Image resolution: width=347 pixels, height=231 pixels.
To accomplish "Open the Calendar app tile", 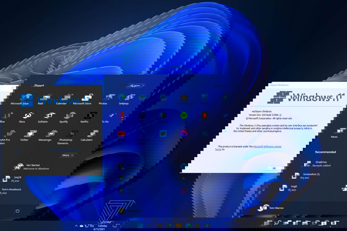I will coord(61,98).
